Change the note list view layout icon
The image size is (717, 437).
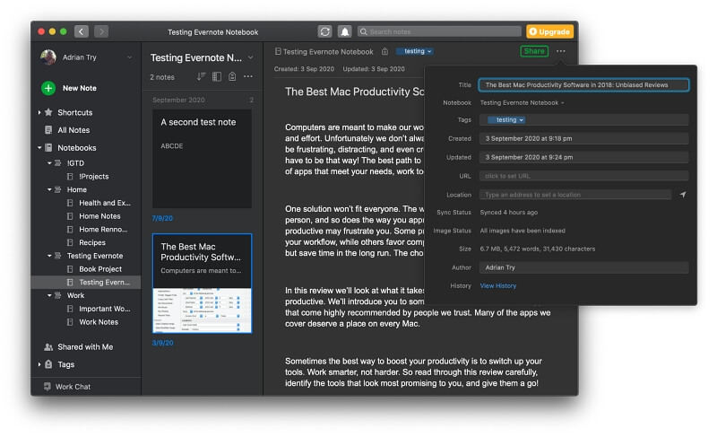217,76
